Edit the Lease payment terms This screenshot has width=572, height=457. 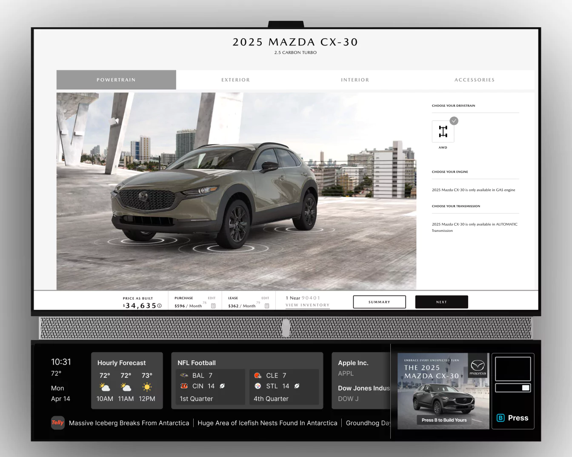[x=265, y=298]
